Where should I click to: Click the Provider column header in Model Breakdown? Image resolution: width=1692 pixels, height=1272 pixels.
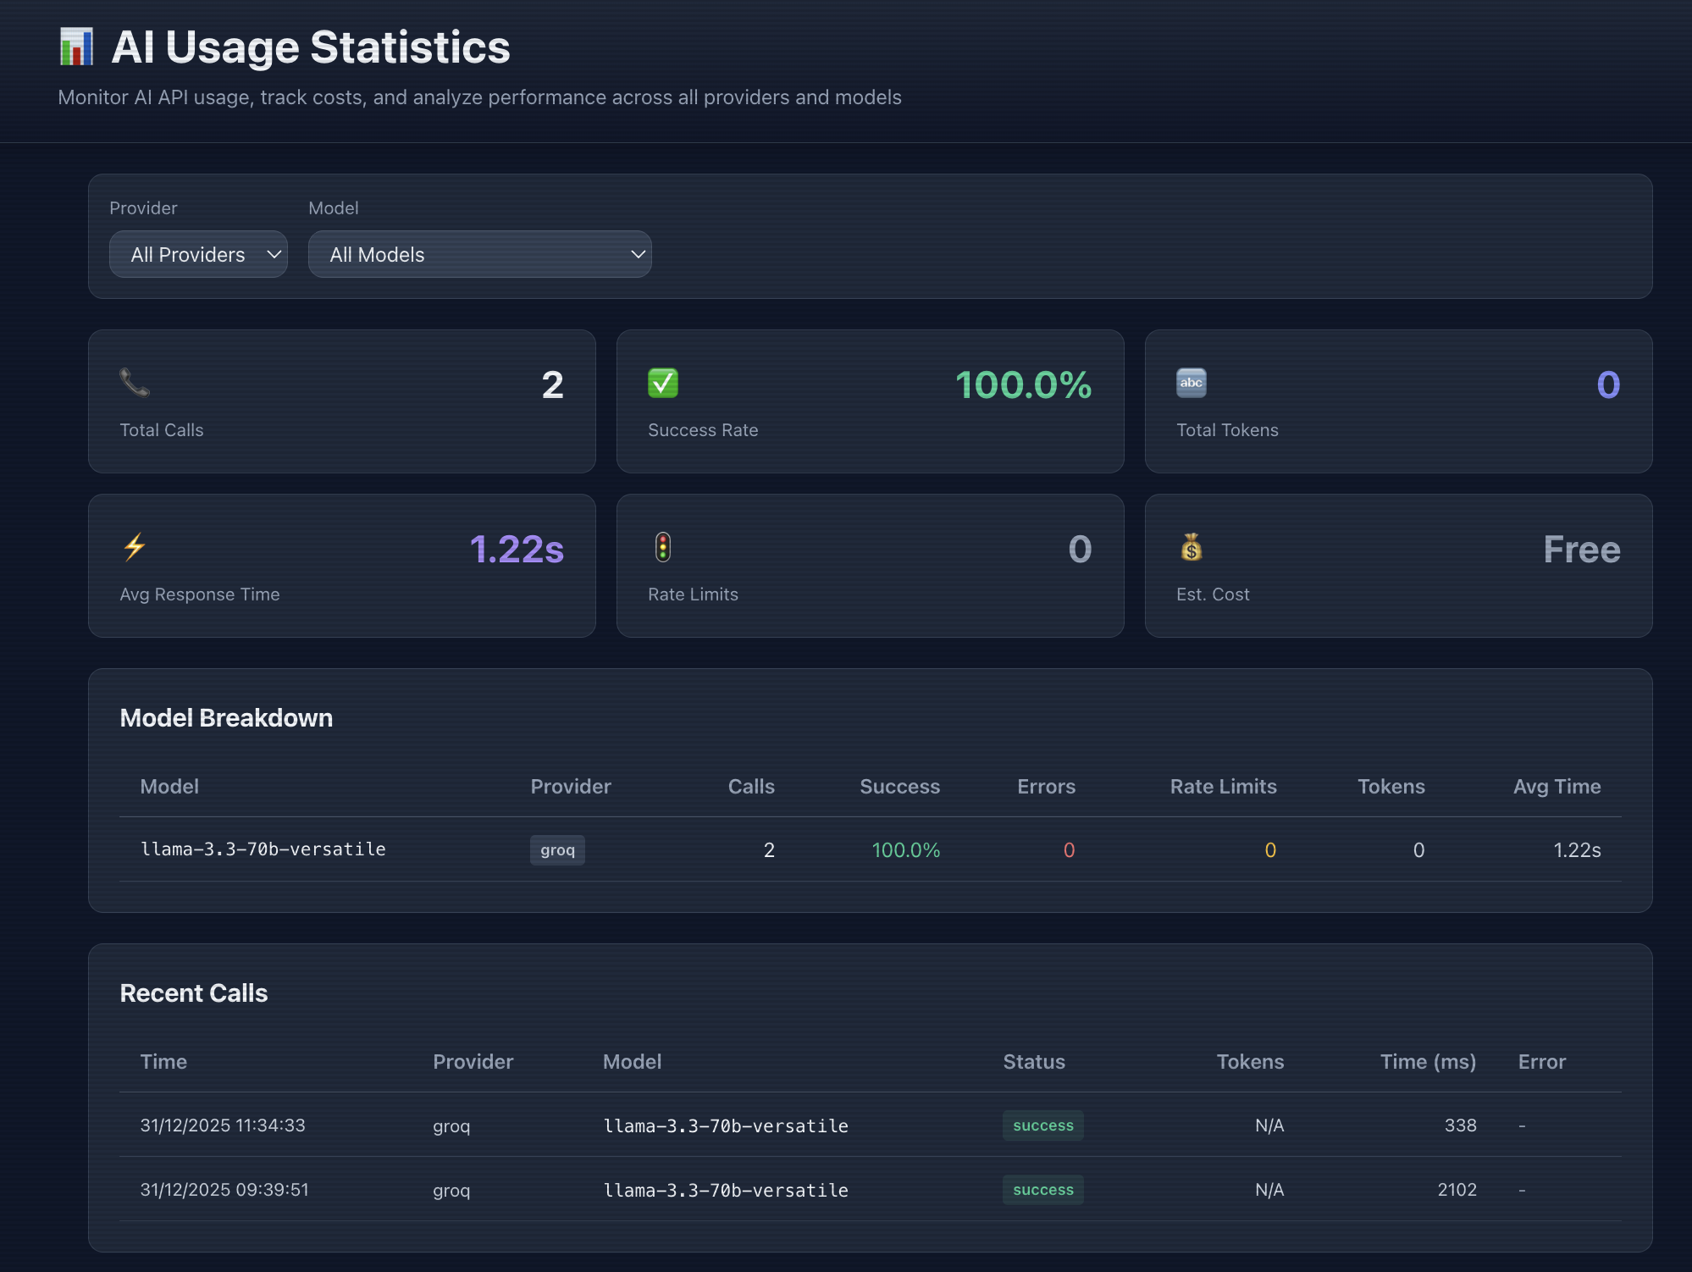tap(571, 787)
